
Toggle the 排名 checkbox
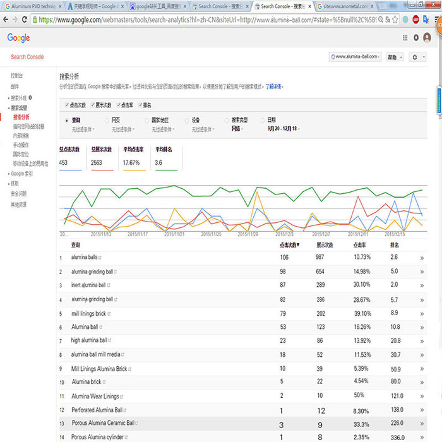pyautogui.click(x=140, y=105)
